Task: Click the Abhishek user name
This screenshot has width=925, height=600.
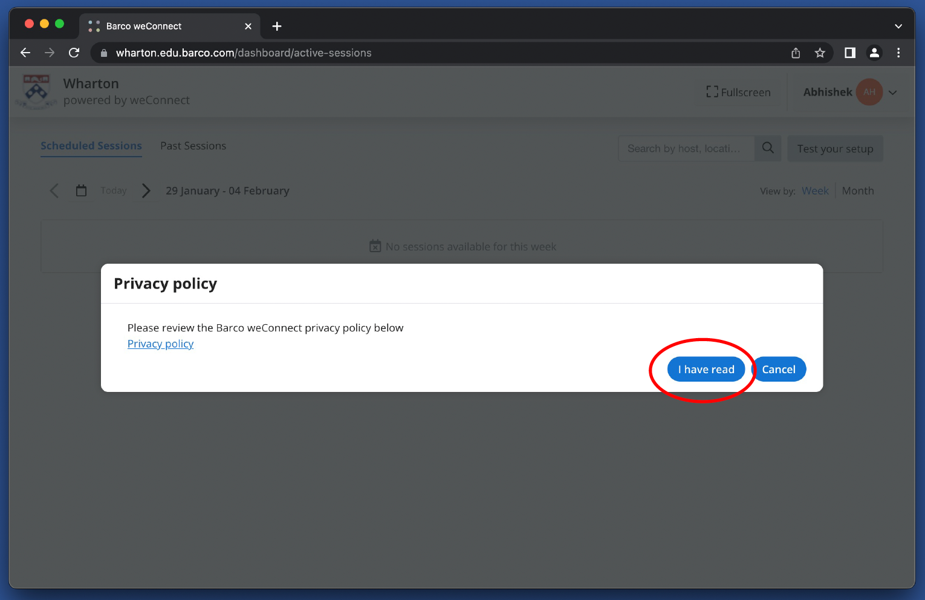Action: [x=828, y=92]
